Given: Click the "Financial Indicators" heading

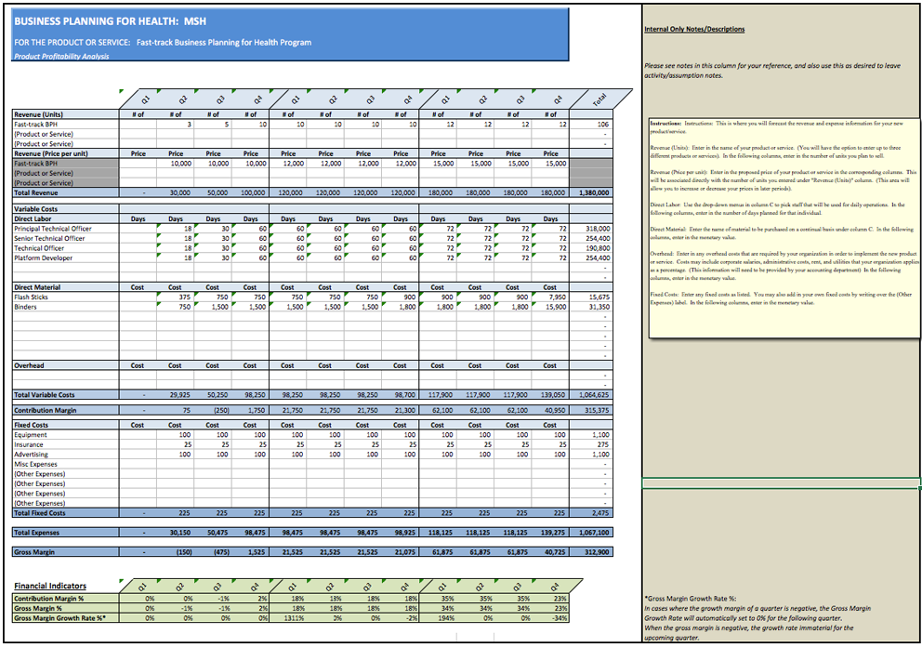Looking at the screenshot, I should (x=50, y=586).
